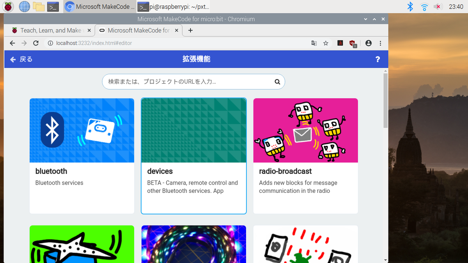The height and width of the screenshot is (263, 468).
Task: Open the colorful LED ring extension card
Action: pos(194,244)
